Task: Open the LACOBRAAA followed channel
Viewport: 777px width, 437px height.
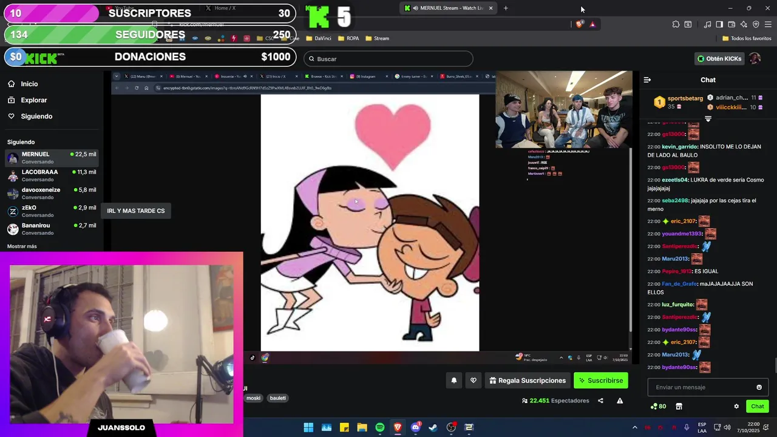Action: pos(52,175)
